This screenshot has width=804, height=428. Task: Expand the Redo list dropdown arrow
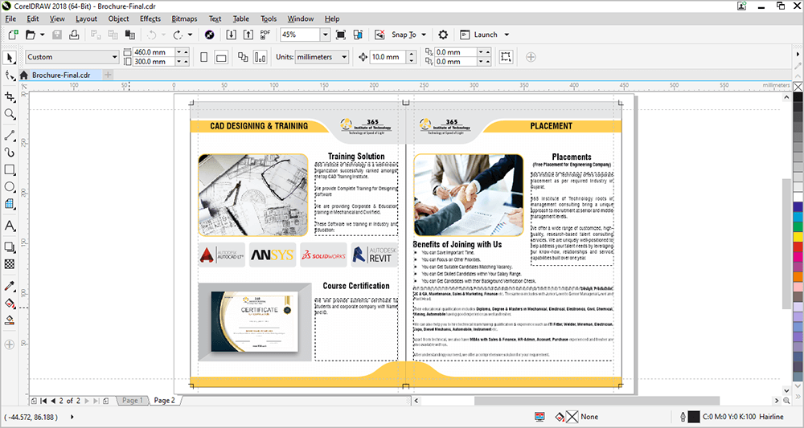(x=190, y=35)
